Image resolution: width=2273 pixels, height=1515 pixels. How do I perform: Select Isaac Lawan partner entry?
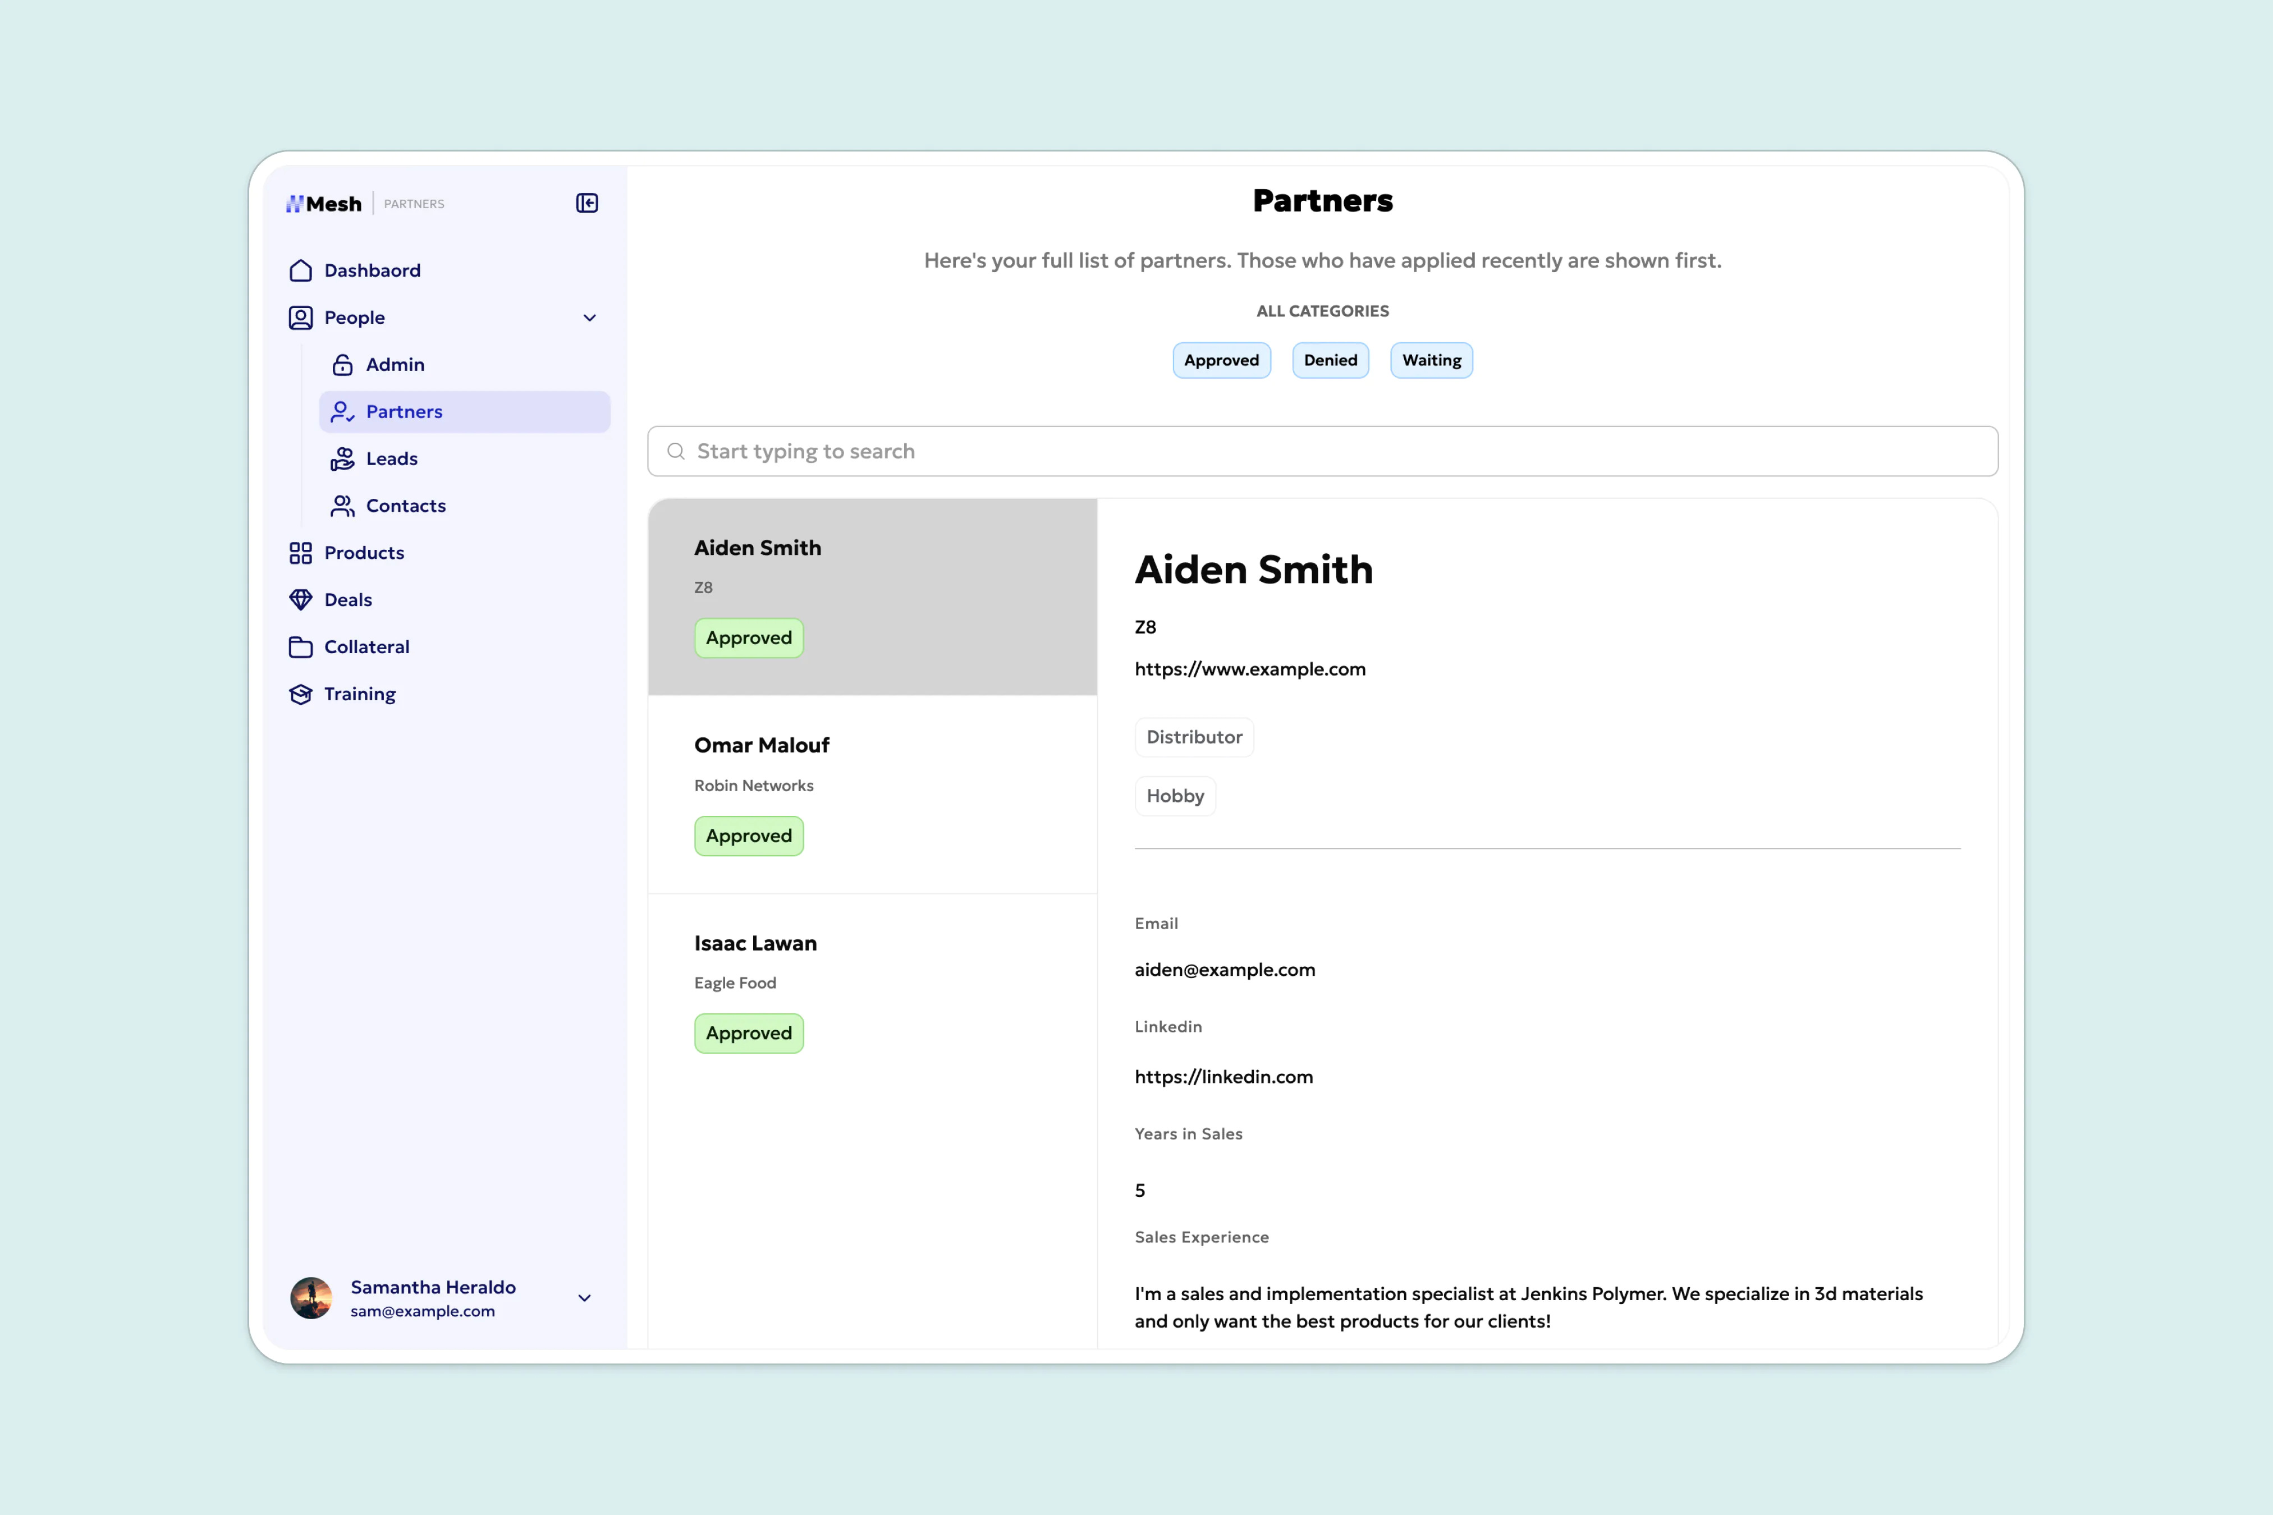click(872, 990)
